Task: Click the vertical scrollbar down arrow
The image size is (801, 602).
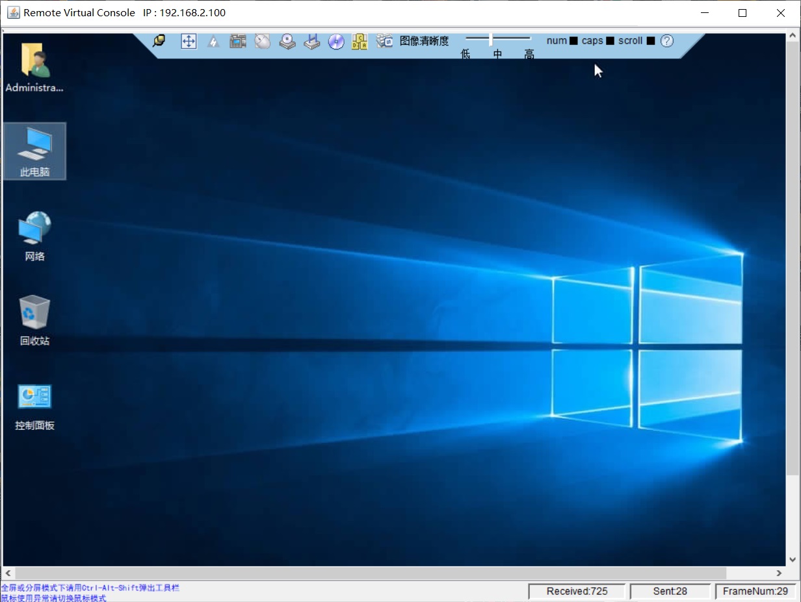Action: (793, 560)
